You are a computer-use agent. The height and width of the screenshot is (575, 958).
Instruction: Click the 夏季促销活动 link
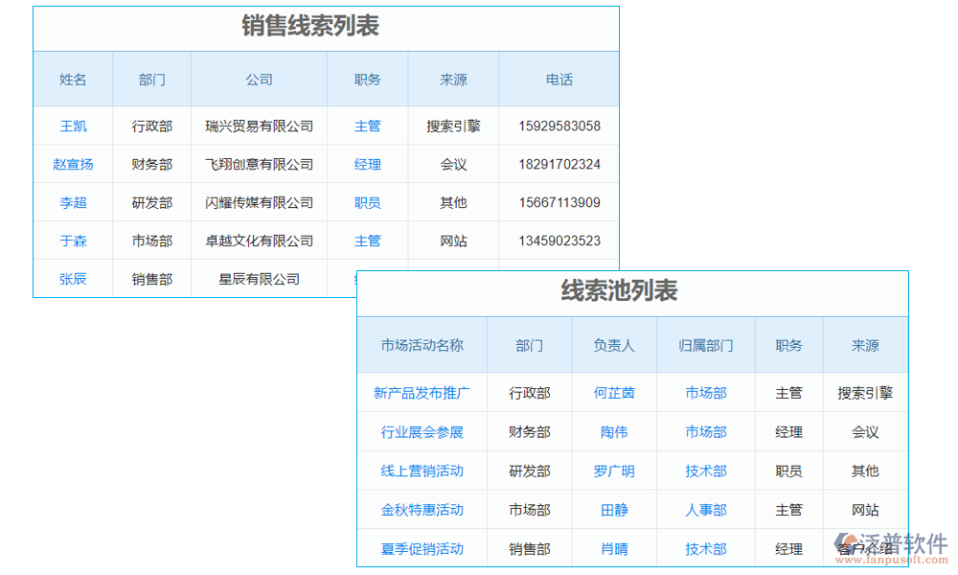(x=422, y=548)
